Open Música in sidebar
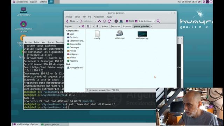 (x=71, y=51)
